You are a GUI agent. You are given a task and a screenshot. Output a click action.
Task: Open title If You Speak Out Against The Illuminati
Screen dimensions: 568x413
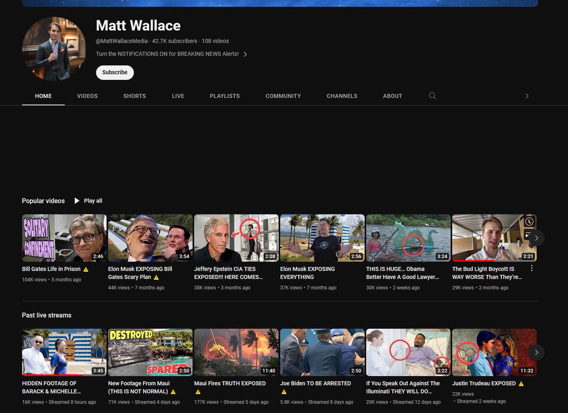point(403,387)
